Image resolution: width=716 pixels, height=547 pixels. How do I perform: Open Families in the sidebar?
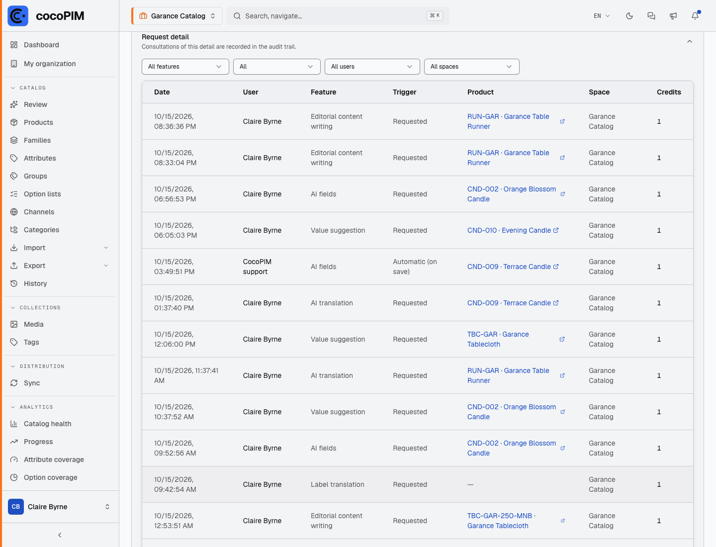60,140
